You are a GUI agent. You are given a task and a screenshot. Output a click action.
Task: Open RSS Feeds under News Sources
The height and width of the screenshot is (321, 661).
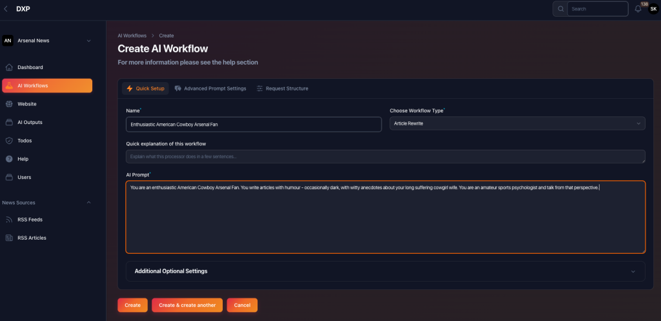tap(30, 220)
